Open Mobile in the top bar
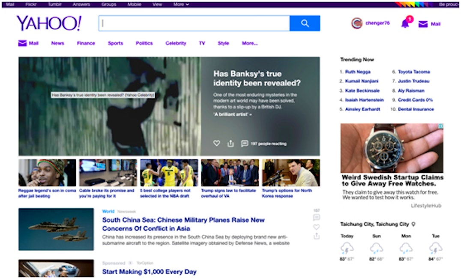The height and width of the screenshot is (279, 461). tap(135, 4)
